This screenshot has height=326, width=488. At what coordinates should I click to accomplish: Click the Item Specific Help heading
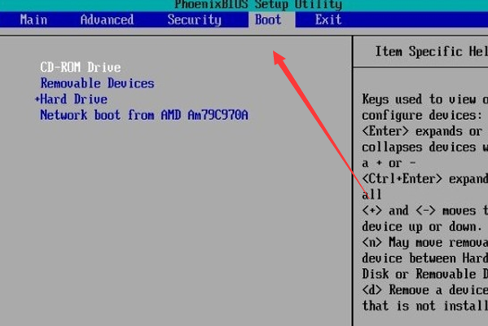pos(431,51)
